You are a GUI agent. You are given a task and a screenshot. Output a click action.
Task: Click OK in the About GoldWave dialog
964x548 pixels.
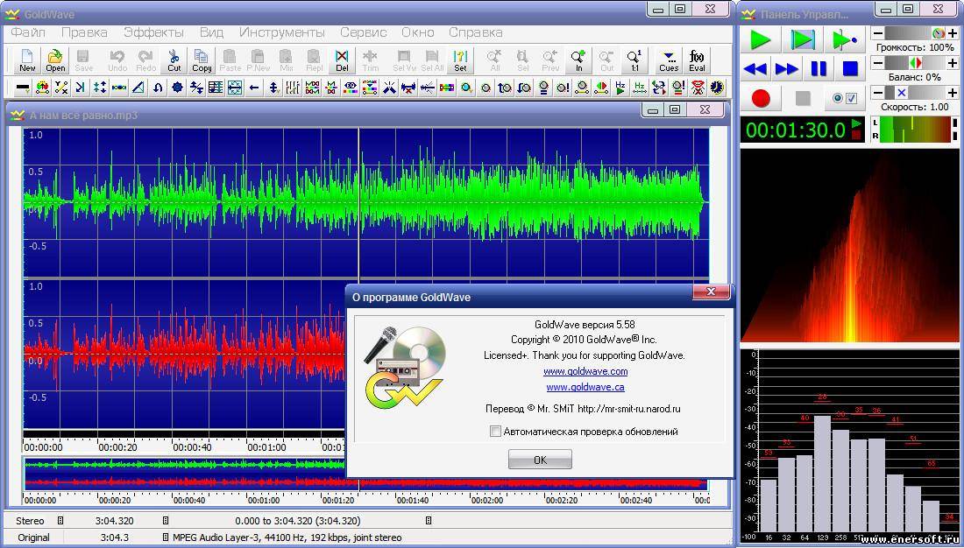coord(540,460)
